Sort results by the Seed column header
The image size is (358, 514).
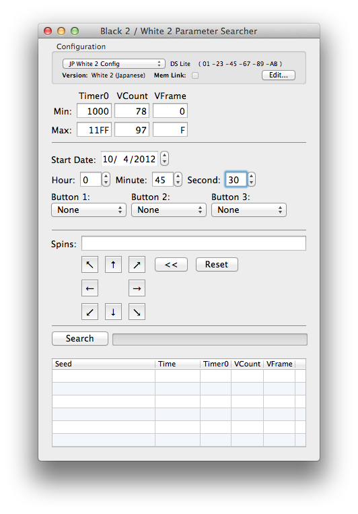(x=104, y=364)
